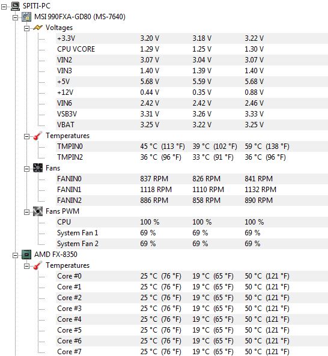This screenshot has width=328, height=356.
Task: Click the AMD FX-8350 processor icon
Action: [x=26, y=255]
